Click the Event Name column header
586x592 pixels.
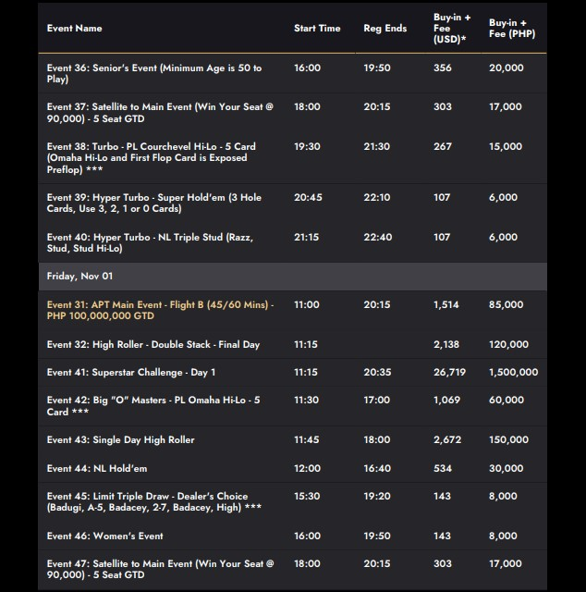click(75, 29)
